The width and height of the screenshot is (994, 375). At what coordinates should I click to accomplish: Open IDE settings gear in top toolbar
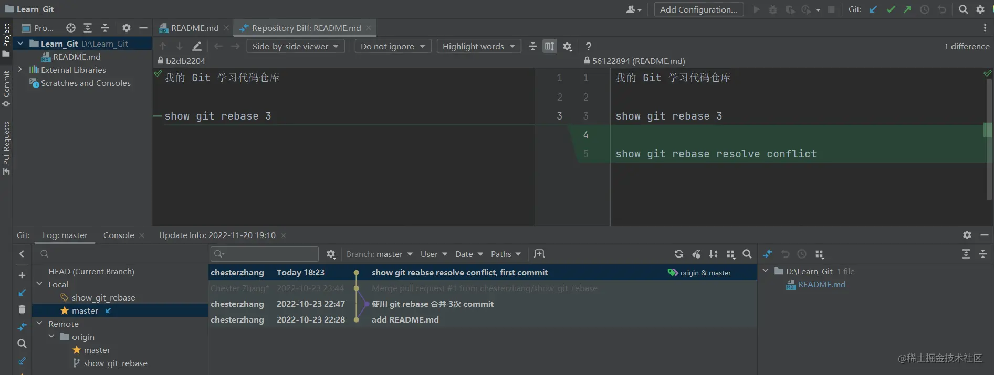(x=980, y=9)
